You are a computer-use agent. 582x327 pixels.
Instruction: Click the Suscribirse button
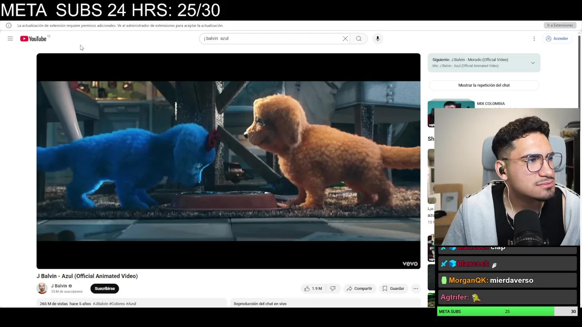pos(105,288)
